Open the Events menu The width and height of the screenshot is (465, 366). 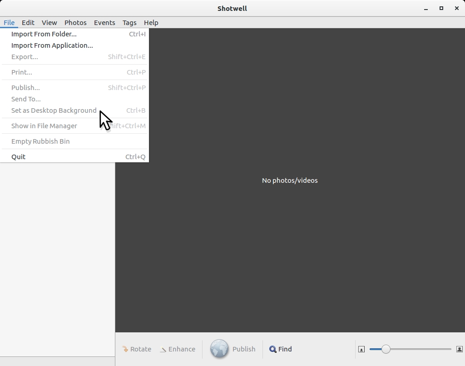[x=104, y=23]
